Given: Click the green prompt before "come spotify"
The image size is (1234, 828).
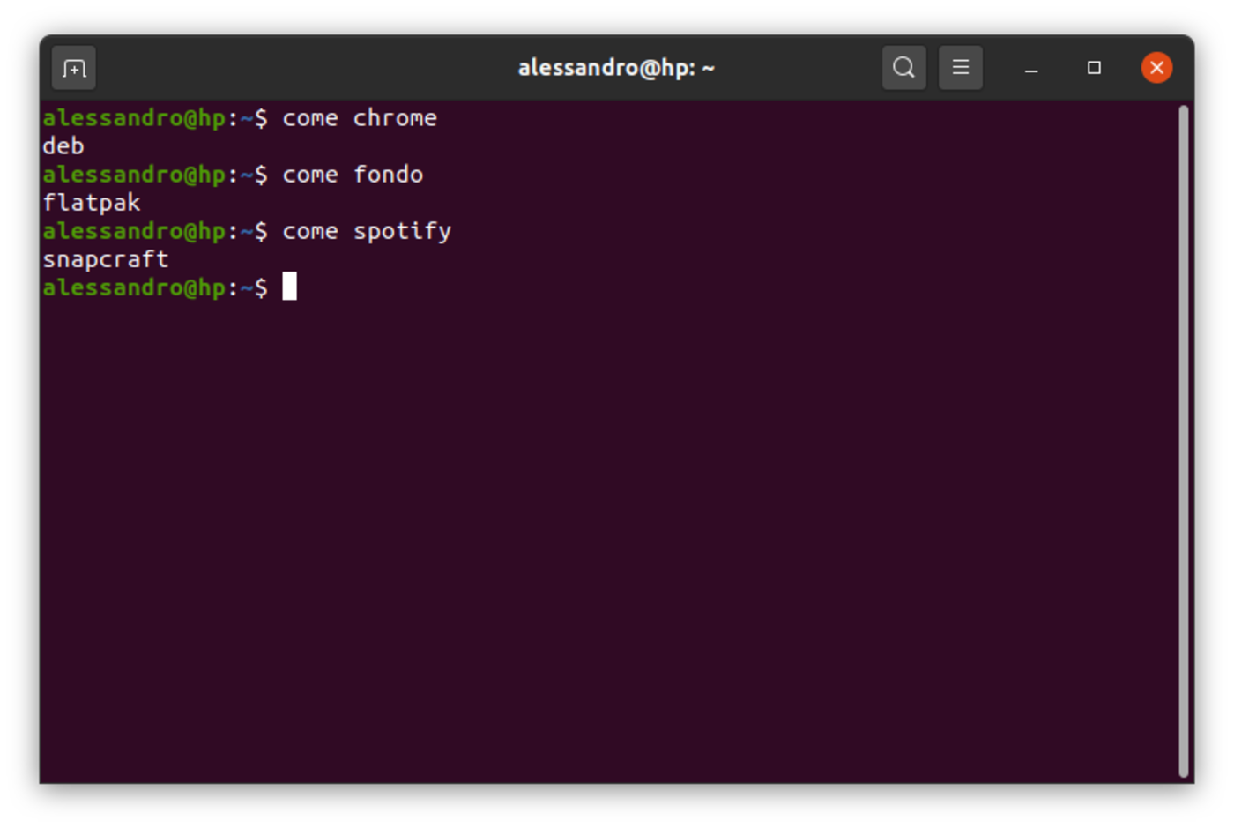Looking at the screenshot, I should [x=134, y=231].
